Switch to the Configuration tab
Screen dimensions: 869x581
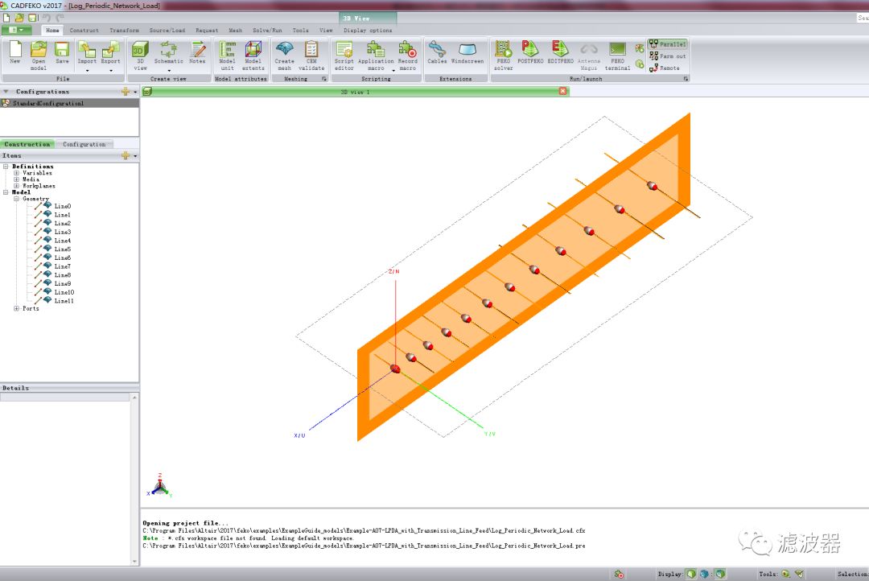click(84, 144)
